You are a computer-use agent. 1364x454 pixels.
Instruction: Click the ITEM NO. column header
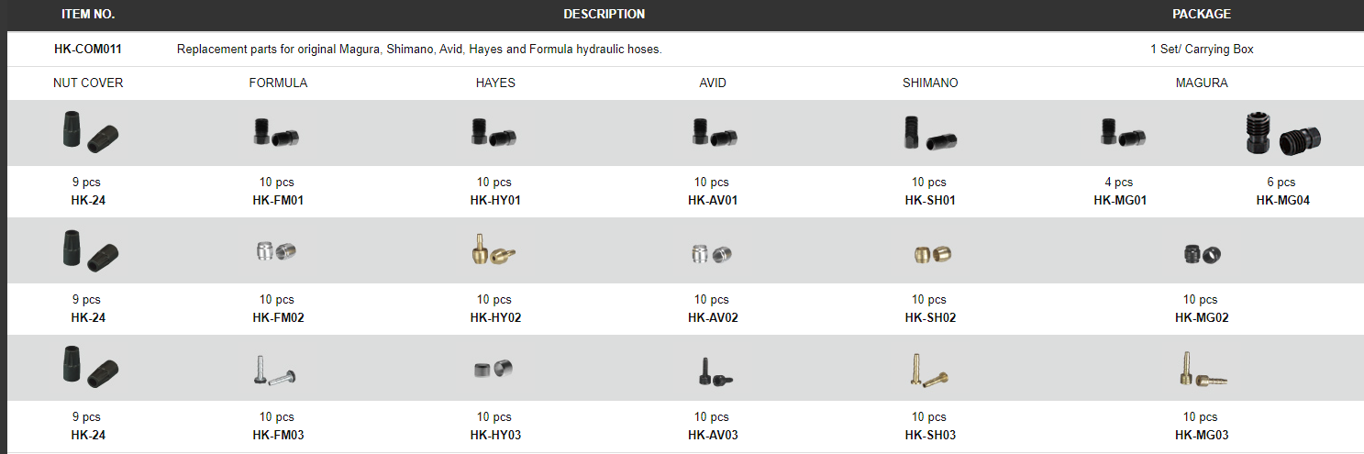(88, 15)
